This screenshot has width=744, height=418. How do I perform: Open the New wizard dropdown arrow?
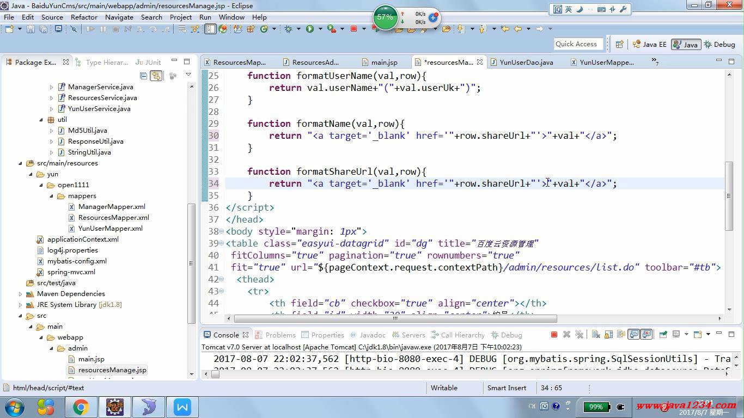point(20,29)
